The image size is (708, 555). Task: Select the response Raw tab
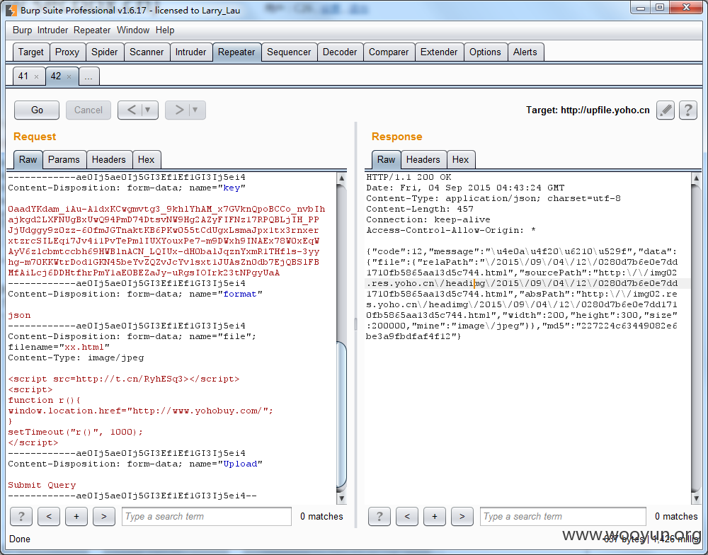click(386, 159)
